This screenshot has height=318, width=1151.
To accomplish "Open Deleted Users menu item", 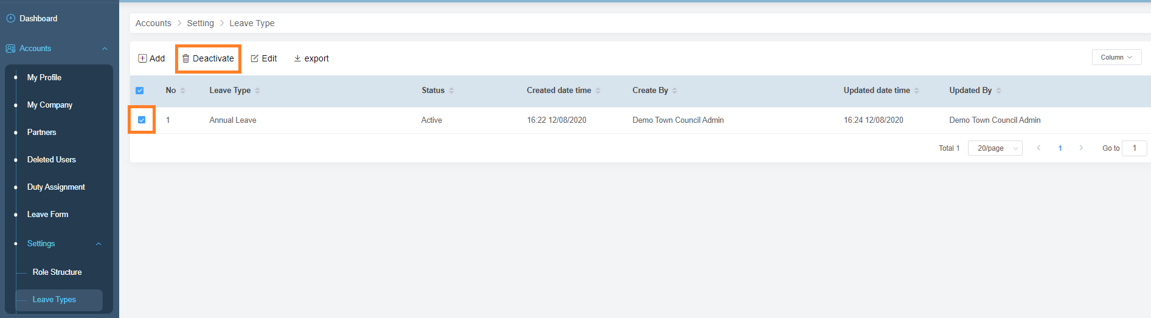I will [x=52, y=159].
